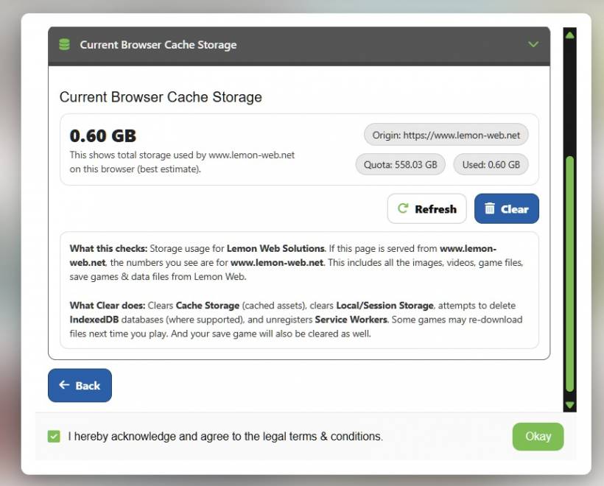
Task: Uncheck the legal terms acknowledgment checkbox
Action: pos(54,437)
